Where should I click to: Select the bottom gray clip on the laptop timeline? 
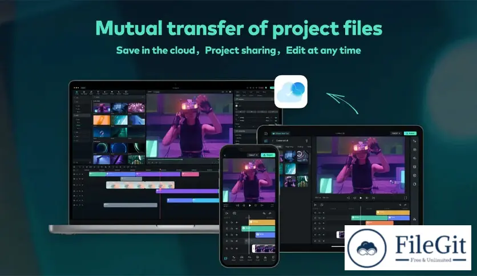click(131, 205)
